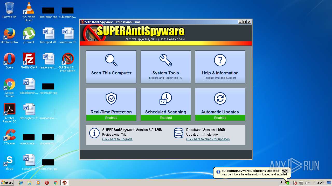332x186 pixels.
Task: Click the Enabled bar under Real-Time Protection
Action: pyautogui.click(x=111, y=118)
